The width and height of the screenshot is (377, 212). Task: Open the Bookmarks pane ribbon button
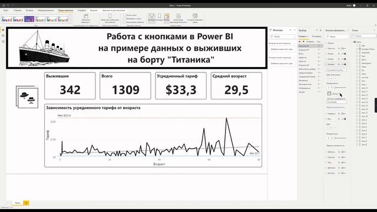pos(160,18)
